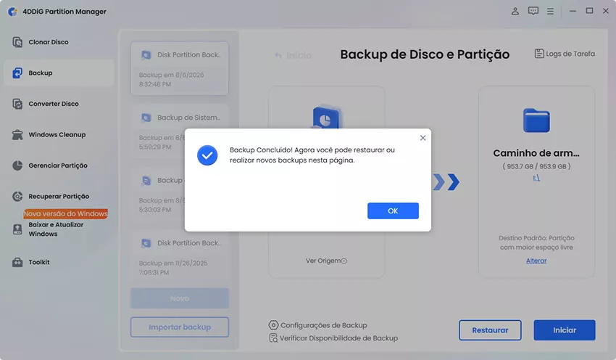Screen dimensions: 616x360
Task: Click the Gerenciar Partição pie icon
Action: [x=17, y=165]
